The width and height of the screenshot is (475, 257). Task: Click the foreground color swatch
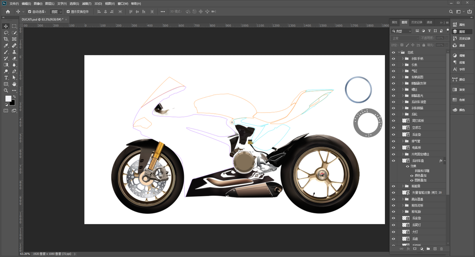pos(8,99)
